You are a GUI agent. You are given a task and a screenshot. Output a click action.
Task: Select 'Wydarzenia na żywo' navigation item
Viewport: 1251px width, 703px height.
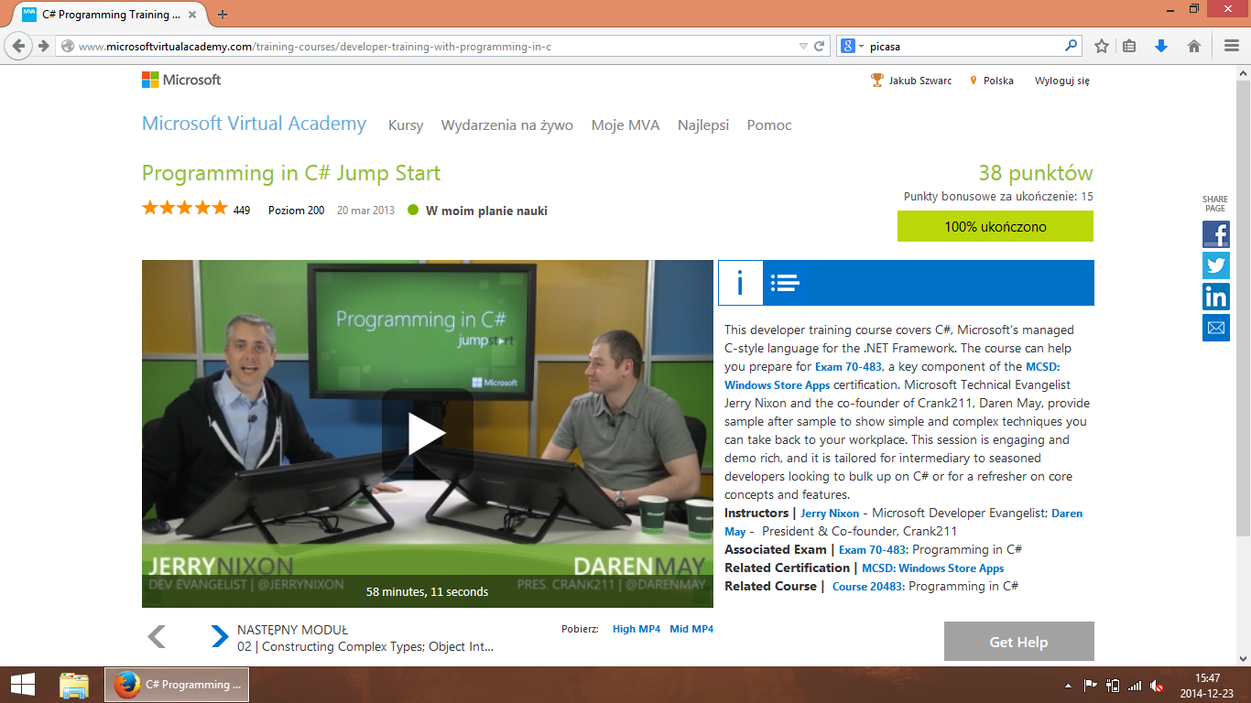pyautogui.click(x=506, y=125)
